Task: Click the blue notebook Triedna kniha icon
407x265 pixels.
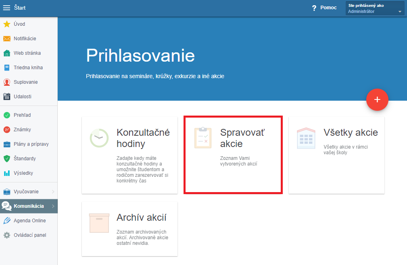Action: coord(7,68)
